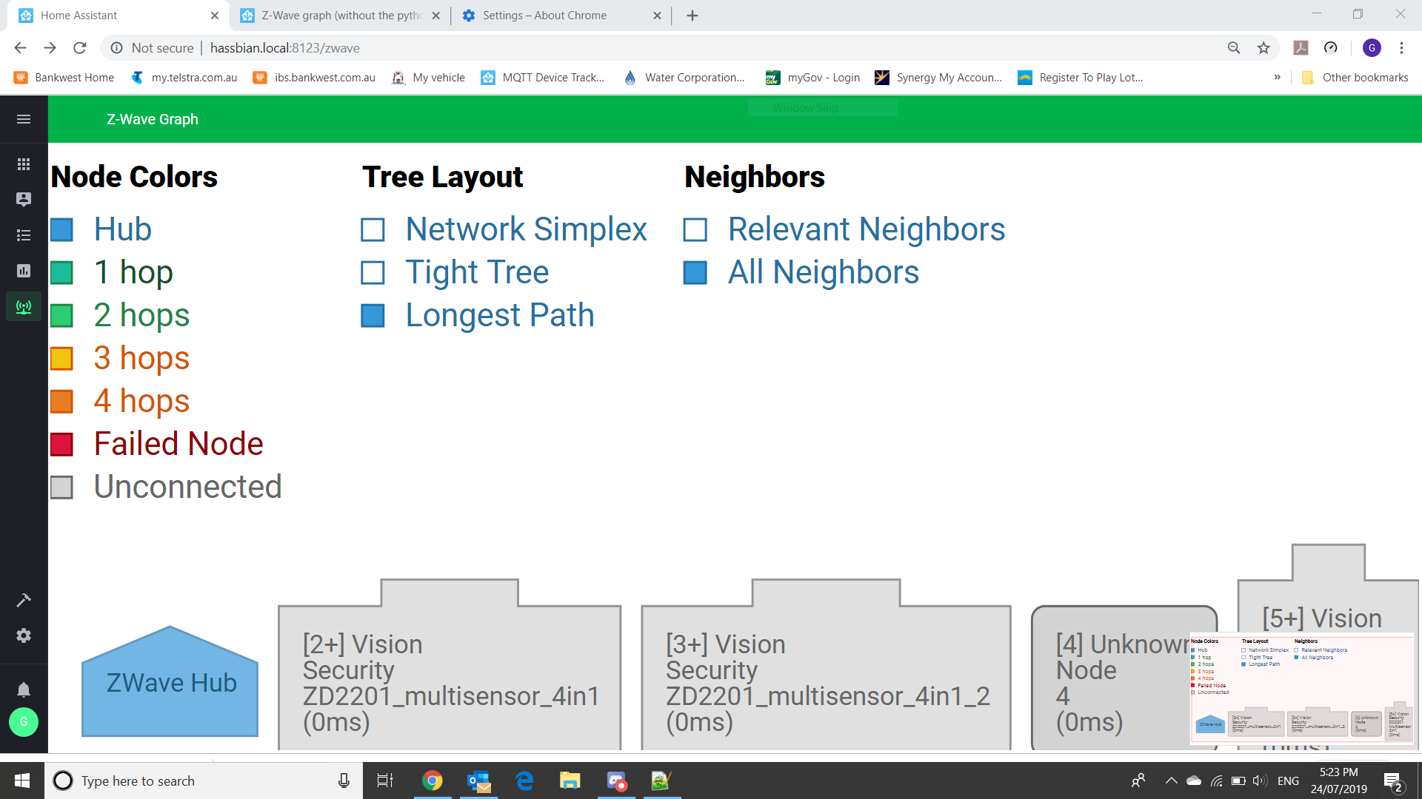Open Configuration gear icon in sidebar
The height and width of the screenshot is (799, 1422).
coord(24,636)
